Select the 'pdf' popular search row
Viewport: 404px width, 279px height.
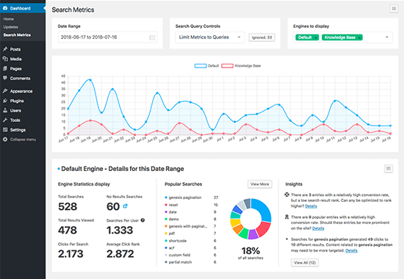191,233
